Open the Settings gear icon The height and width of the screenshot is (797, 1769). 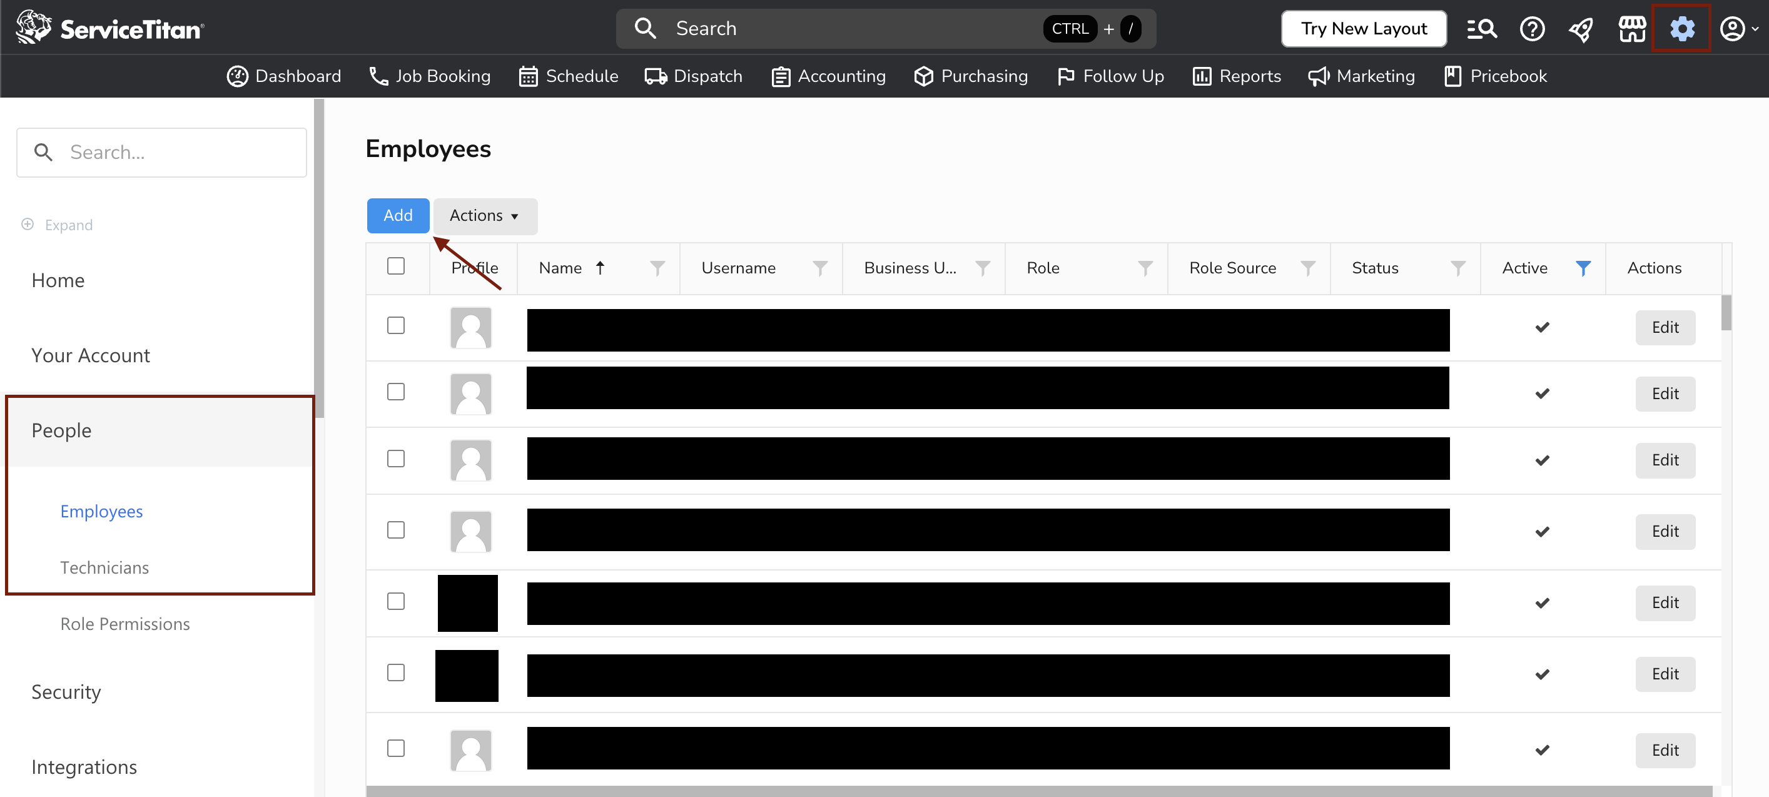(x=1682, y=28)
